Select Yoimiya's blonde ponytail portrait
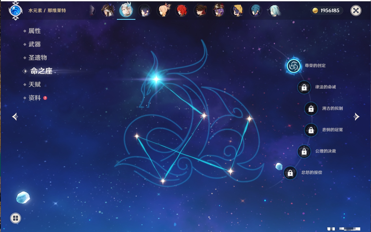This screenshot has width=371, height=232. coord(163,11)
